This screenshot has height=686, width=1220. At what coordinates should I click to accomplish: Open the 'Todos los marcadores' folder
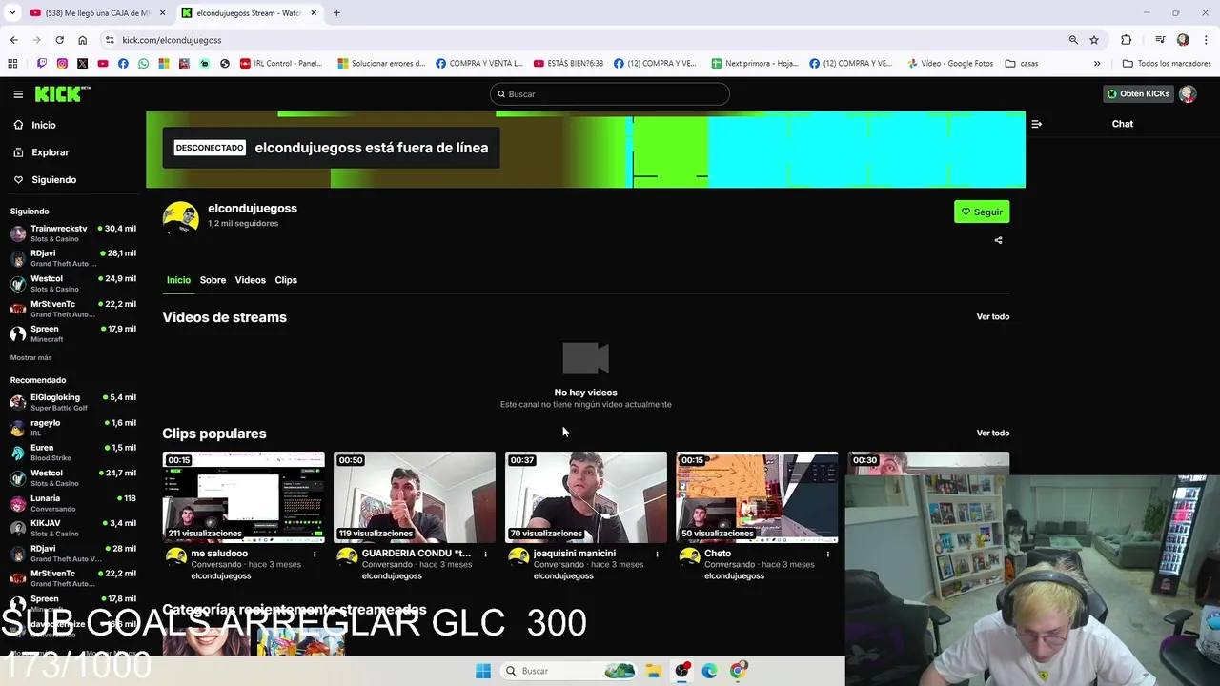point(1167,63)
